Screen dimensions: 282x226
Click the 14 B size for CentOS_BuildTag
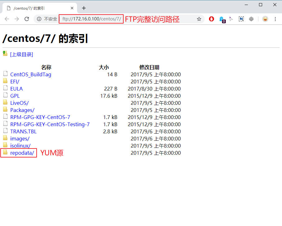click(112, 74)
